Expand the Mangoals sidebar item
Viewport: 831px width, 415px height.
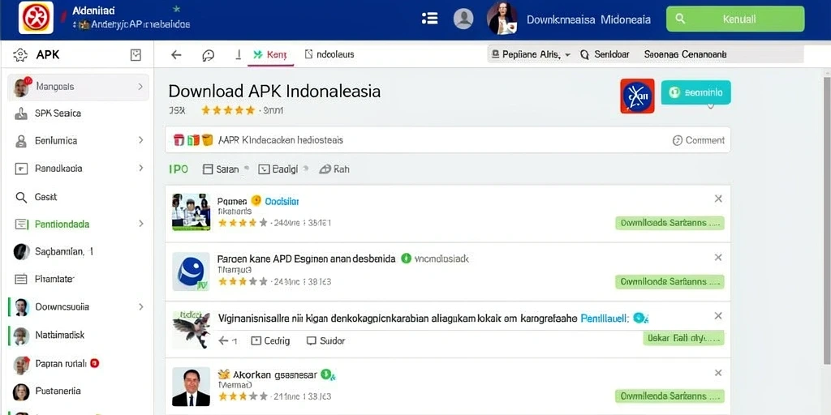(78, 87)
